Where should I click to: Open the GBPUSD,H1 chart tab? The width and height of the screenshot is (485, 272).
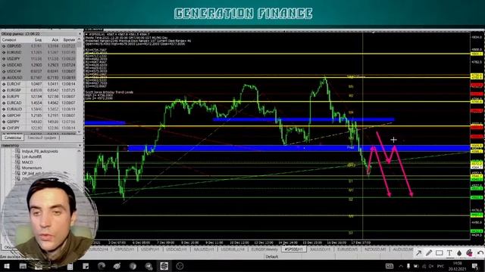tap(124, 249)
